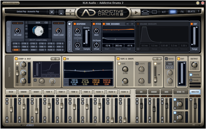Toggle the Inserts checkbox

[191, 75]
